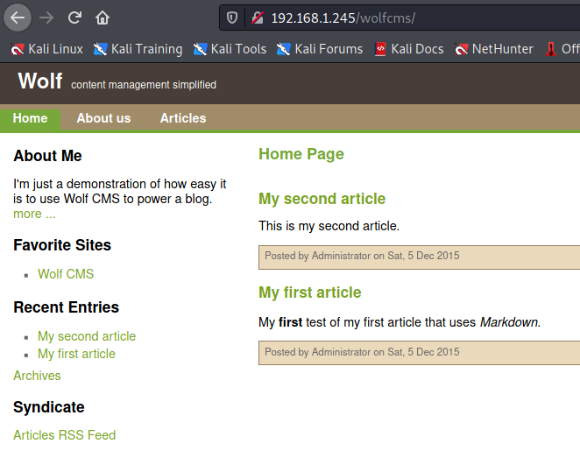Click the tracking protection shield icon

tap(232, 18)
